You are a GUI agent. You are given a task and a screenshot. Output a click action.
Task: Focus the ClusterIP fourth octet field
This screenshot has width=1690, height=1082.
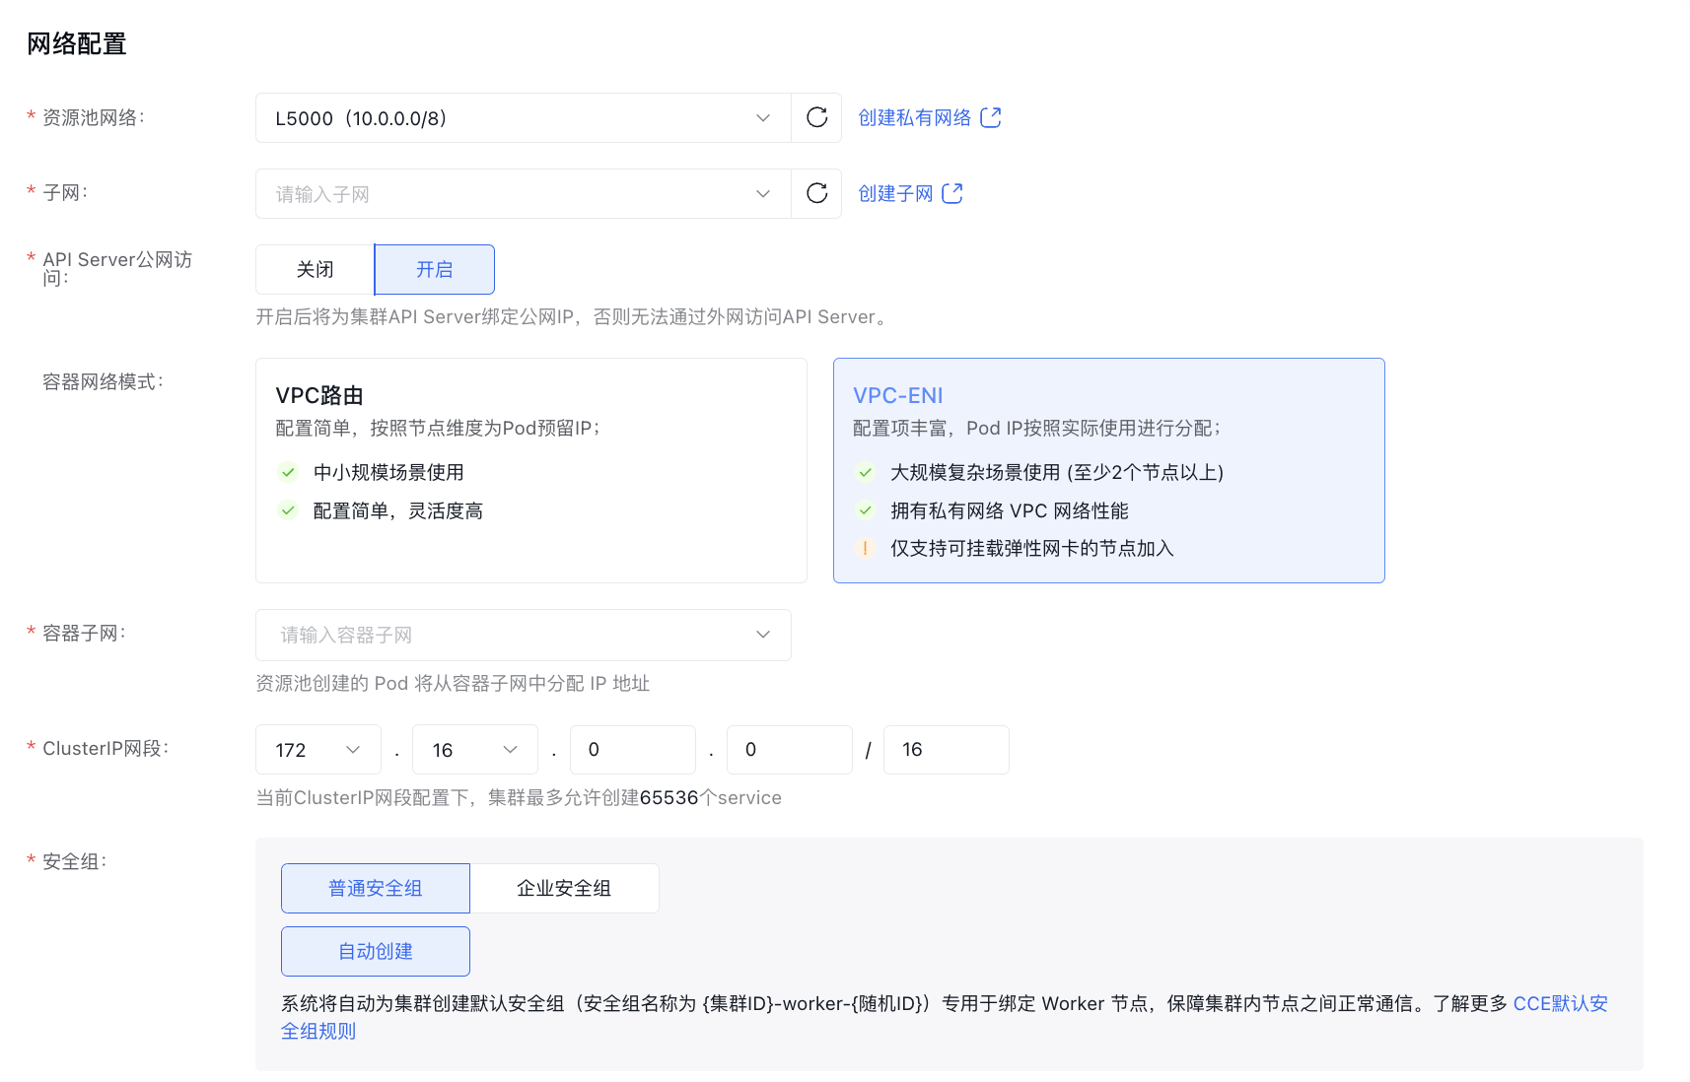(x=790, y=750)
